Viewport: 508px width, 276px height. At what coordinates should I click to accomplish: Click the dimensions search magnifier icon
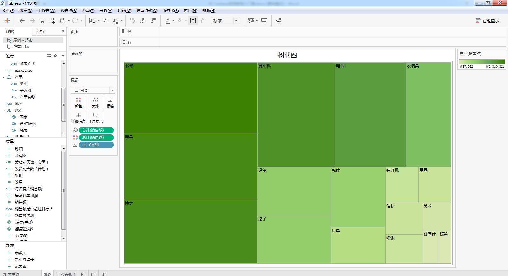tap(55, 56)
